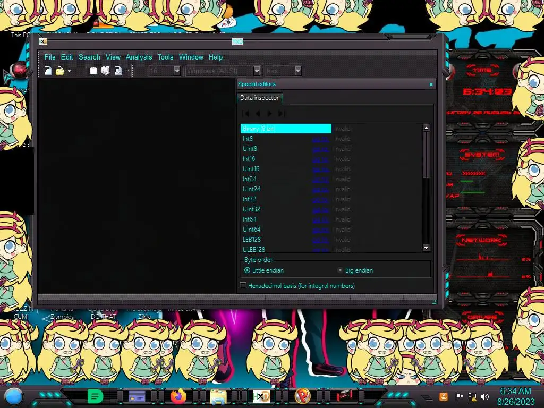The height and width of the screenshot is (408, 544).
Task: Open the Tools menu
Action: tap(165, 57)
